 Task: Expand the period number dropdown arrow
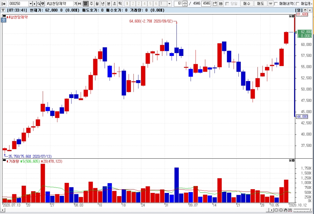coord(170,3)
